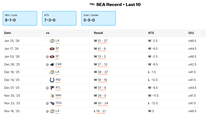The width and height of the screenshot is (206, 114).
Task: Open the 41 - 6 game result
Action: [101, 49]
